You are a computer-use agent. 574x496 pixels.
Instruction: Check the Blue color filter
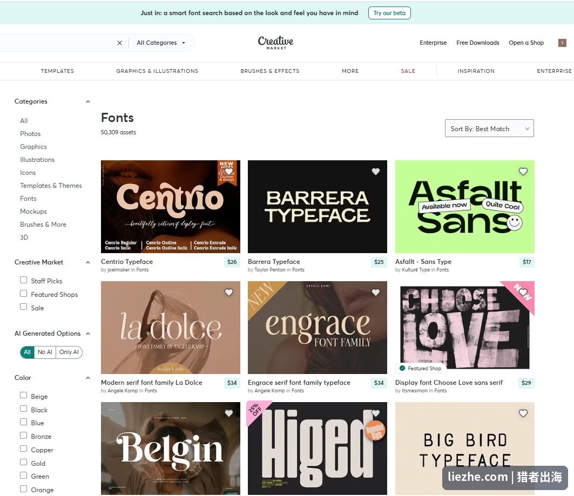pos(23,422)
